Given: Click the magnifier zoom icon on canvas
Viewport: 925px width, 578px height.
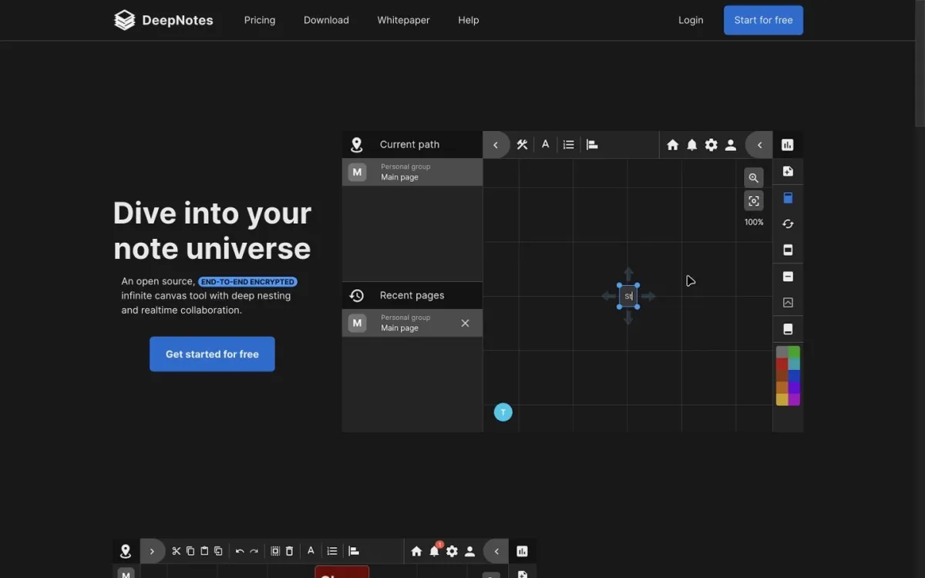Looking at the screenshot, I should pyautogui.click(x=753, y=178).
